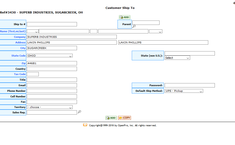Screen dimensions: 235x145
Task: Click the Tax Code label link
Action: 20,74
